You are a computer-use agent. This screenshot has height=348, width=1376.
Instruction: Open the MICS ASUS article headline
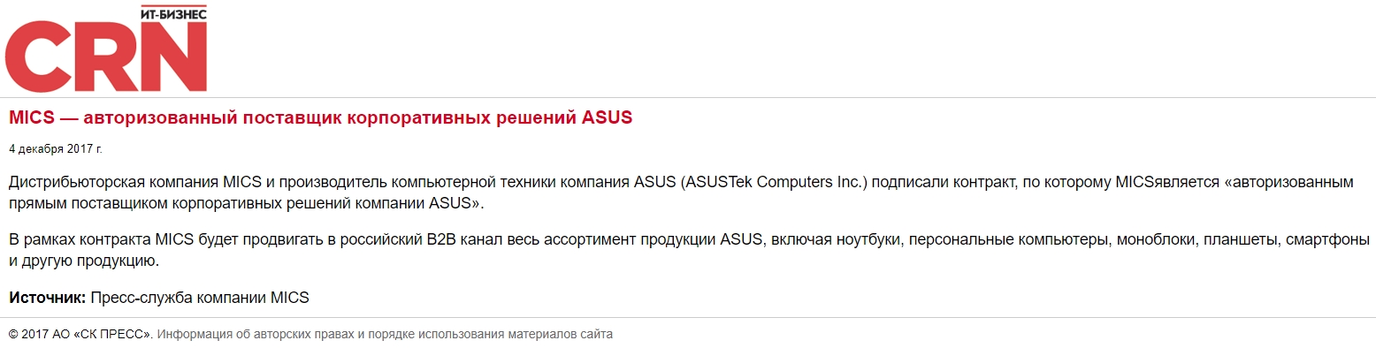coord(320,117)
